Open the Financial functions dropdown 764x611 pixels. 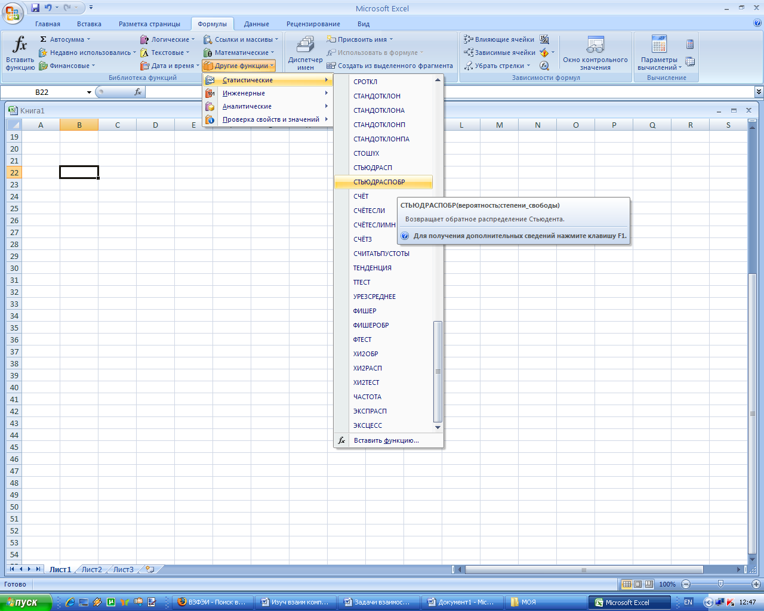coord(67,66)
